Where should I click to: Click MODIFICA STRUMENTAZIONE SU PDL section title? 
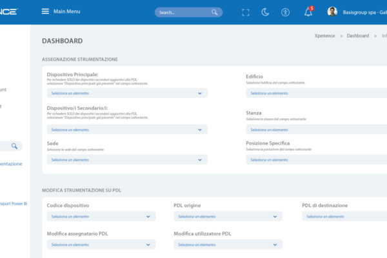tap(81, 190)
